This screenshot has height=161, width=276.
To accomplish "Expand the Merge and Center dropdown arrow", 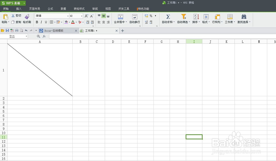I will point(126,22).
